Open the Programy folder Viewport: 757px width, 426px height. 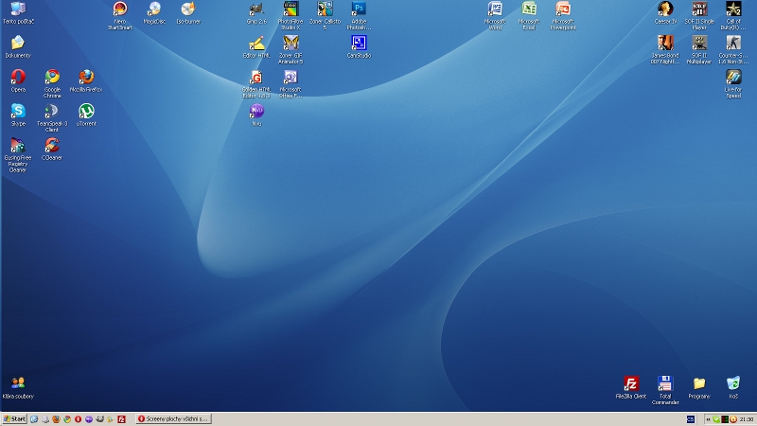click(699, 388)
